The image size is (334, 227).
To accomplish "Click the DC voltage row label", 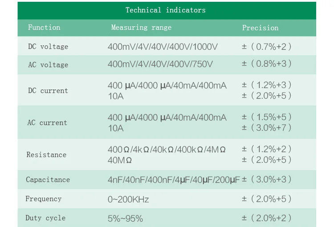I will pos(48,46).
